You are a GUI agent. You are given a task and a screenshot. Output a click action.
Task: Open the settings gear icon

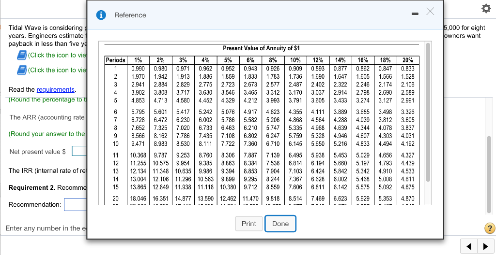487,10
